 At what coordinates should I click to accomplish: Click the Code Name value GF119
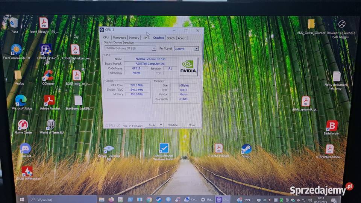(136, 68)
